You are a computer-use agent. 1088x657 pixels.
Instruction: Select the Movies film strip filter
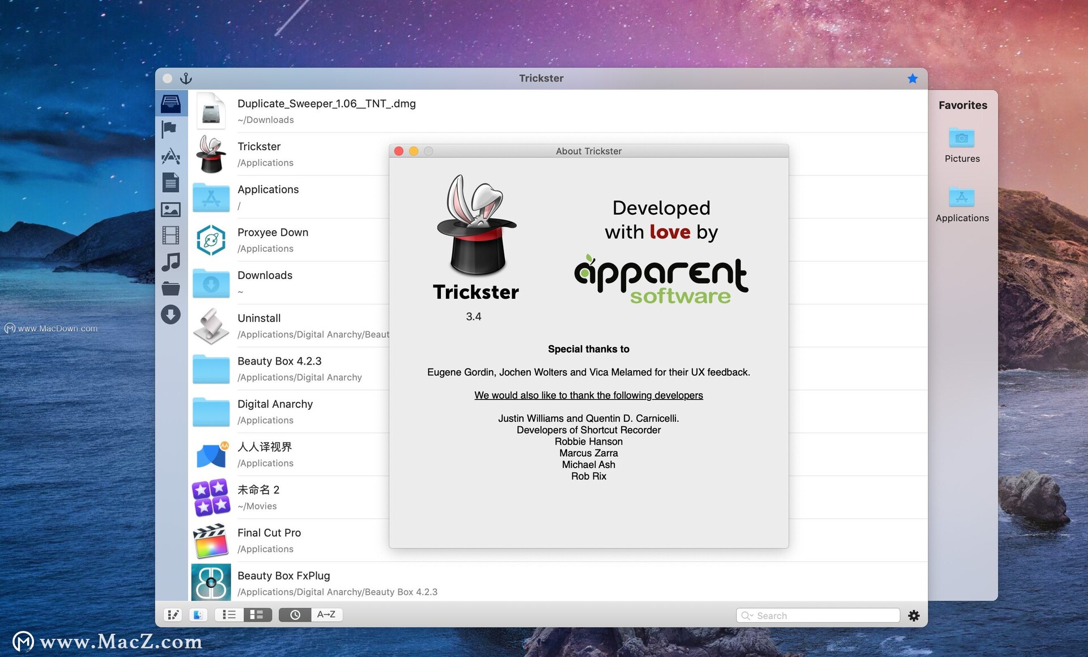pyautogui.click(x=171, y=235)
